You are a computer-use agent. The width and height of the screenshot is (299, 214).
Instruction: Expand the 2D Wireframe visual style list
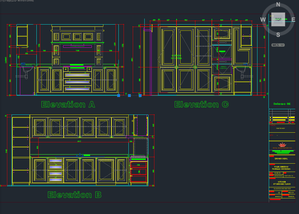click(23, 1)
